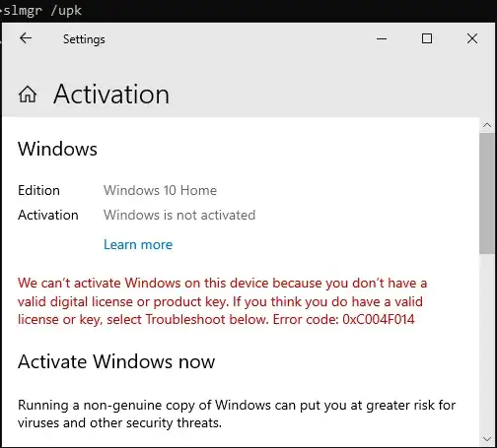
Task: Click the 'Activation' page title
Action: click(x=111, y=95)
